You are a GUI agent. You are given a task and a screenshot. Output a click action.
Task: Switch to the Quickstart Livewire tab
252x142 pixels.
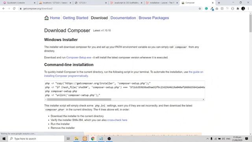click(x=18, y=3)
